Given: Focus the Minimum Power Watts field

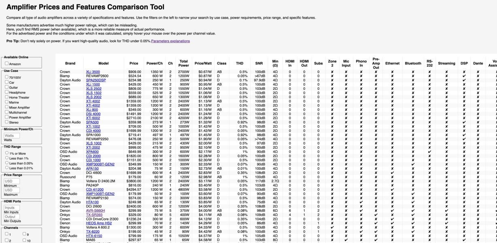Looking at the screenshot, I should (11, 136).
